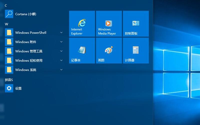
Task: Launch Windows Media Player tile
Action: tap(109, 24)
